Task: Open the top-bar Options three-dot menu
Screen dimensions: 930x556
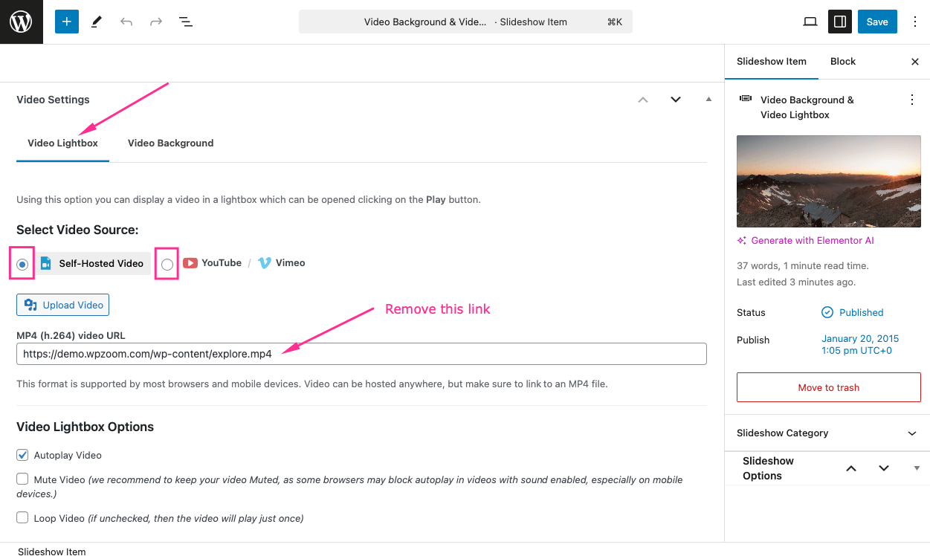Action: (x=914, y=22)
